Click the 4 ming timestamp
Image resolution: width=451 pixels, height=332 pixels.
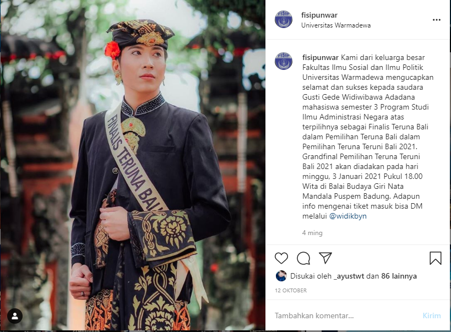(312, 233)
